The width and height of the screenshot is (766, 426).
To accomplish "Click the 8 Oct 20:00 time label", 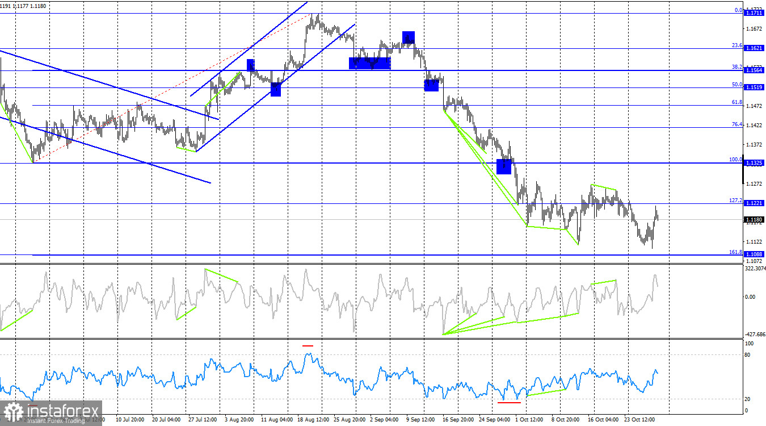I will [567, 419].
